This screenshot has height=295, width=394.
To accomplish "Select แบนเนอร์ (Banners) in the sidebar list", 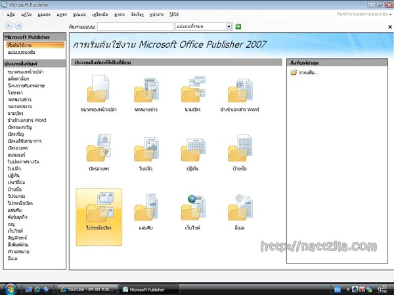I will click(16, 155).
